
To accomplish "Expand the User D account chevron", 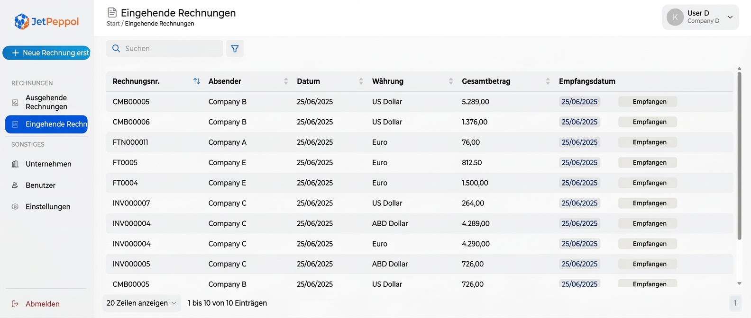I will pos(730,17).
